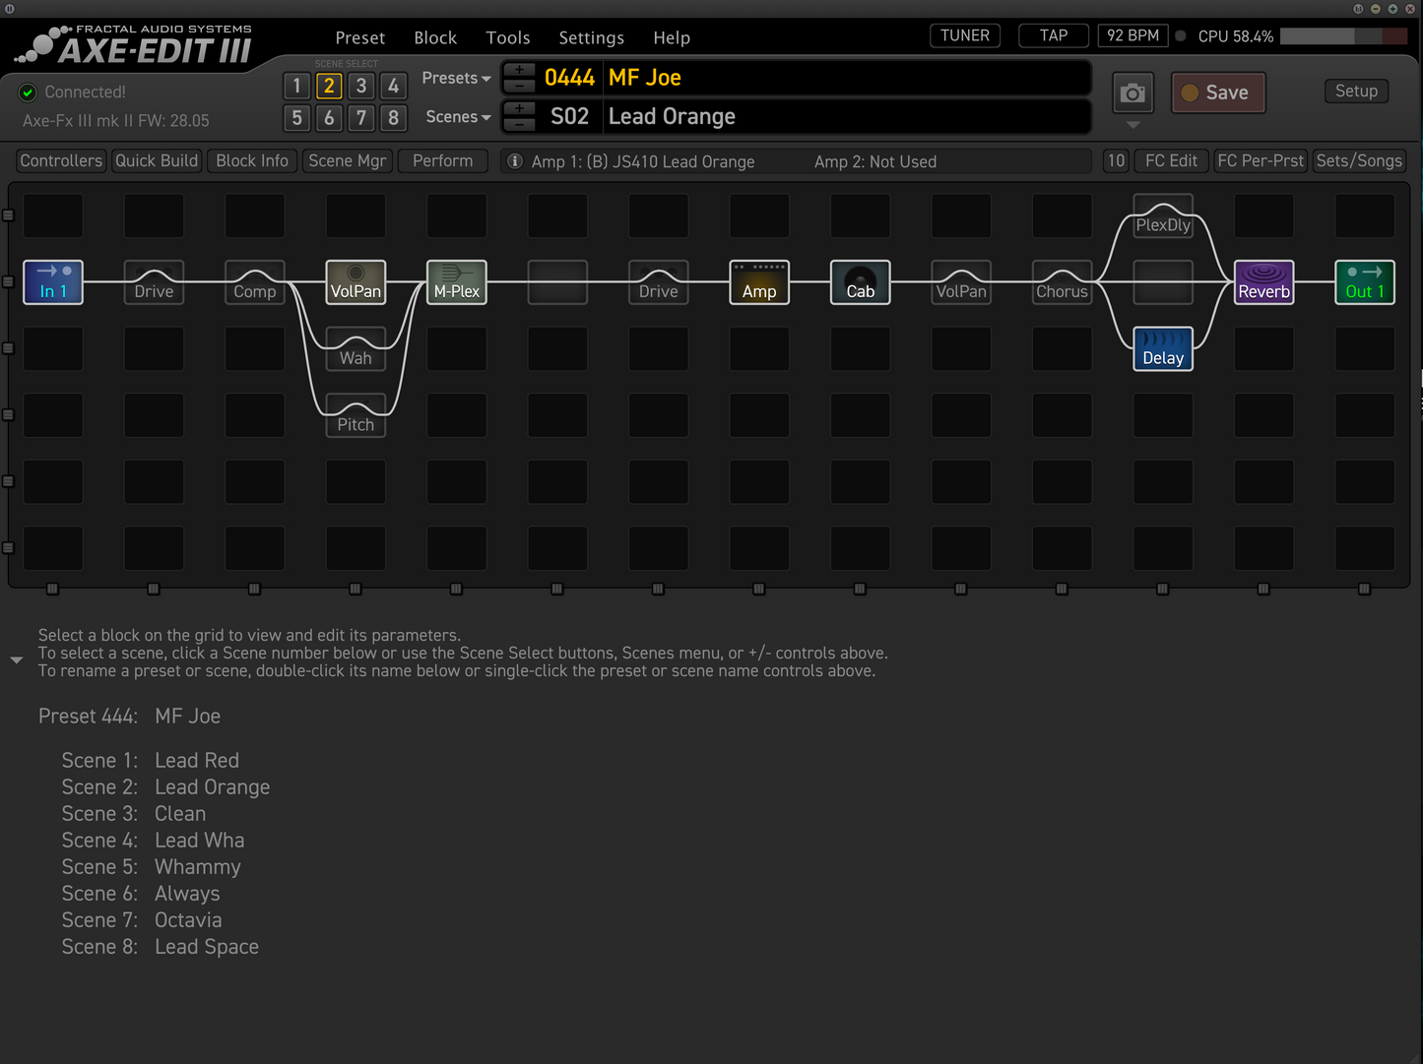This screenshot has height=1064, width=1423.
Task: Switch to Scene 5
Action: 296,117
